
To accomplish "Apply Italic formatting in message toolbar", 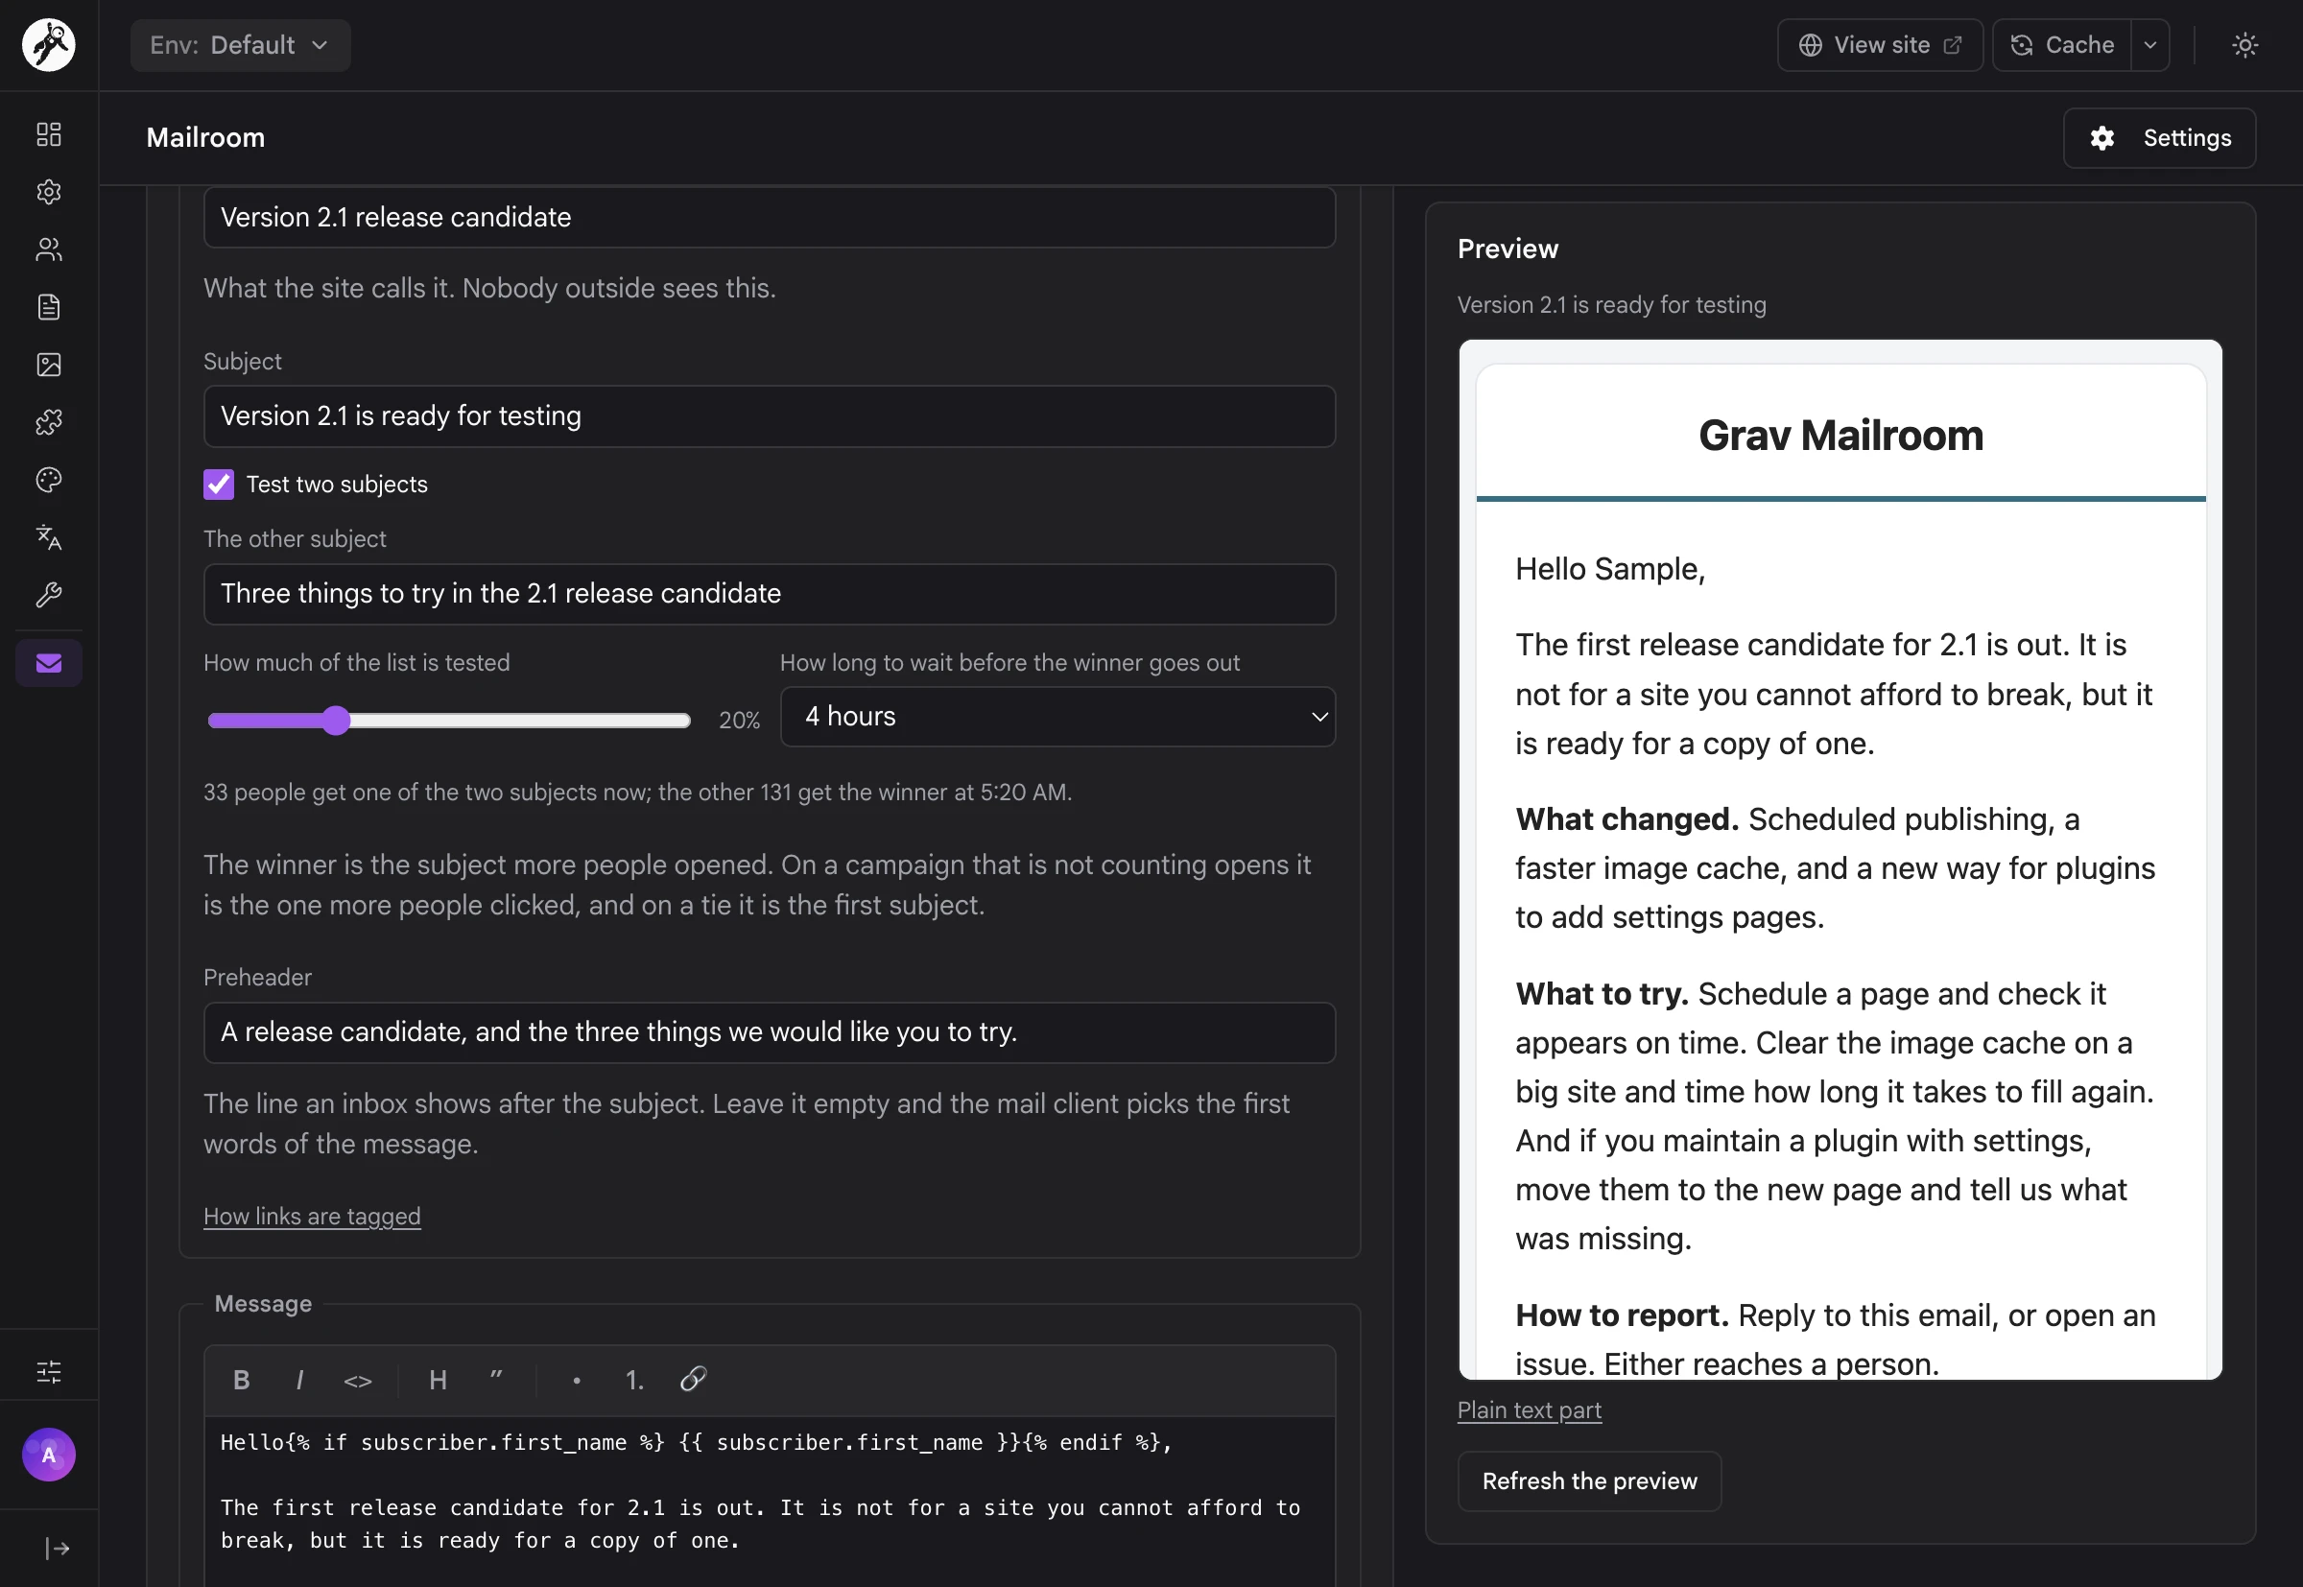I will pos(299,1380).
